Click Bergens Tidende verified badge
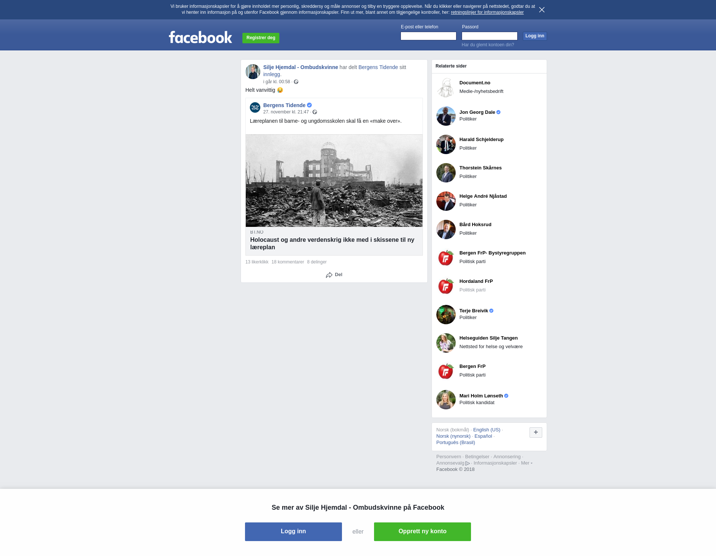716x556 pixels. coord(309,105)
